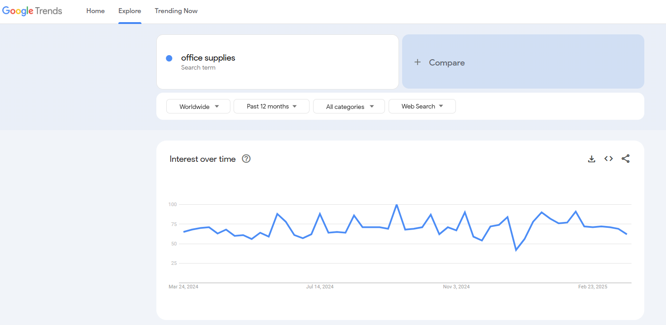Open the Web Search type dropdown
This screenshot has width=666, height=325.
click(x=422, y=106)
